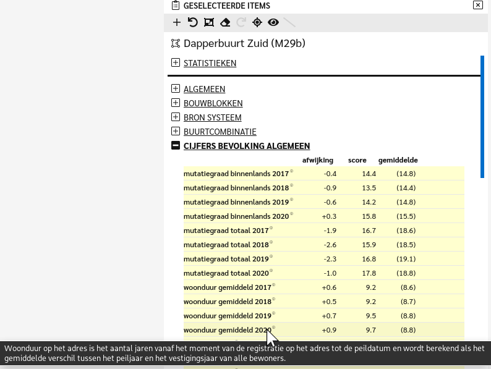
Task: Select row label 'woonduur gemiddeld 2017'
Action: tap(228, 287)
